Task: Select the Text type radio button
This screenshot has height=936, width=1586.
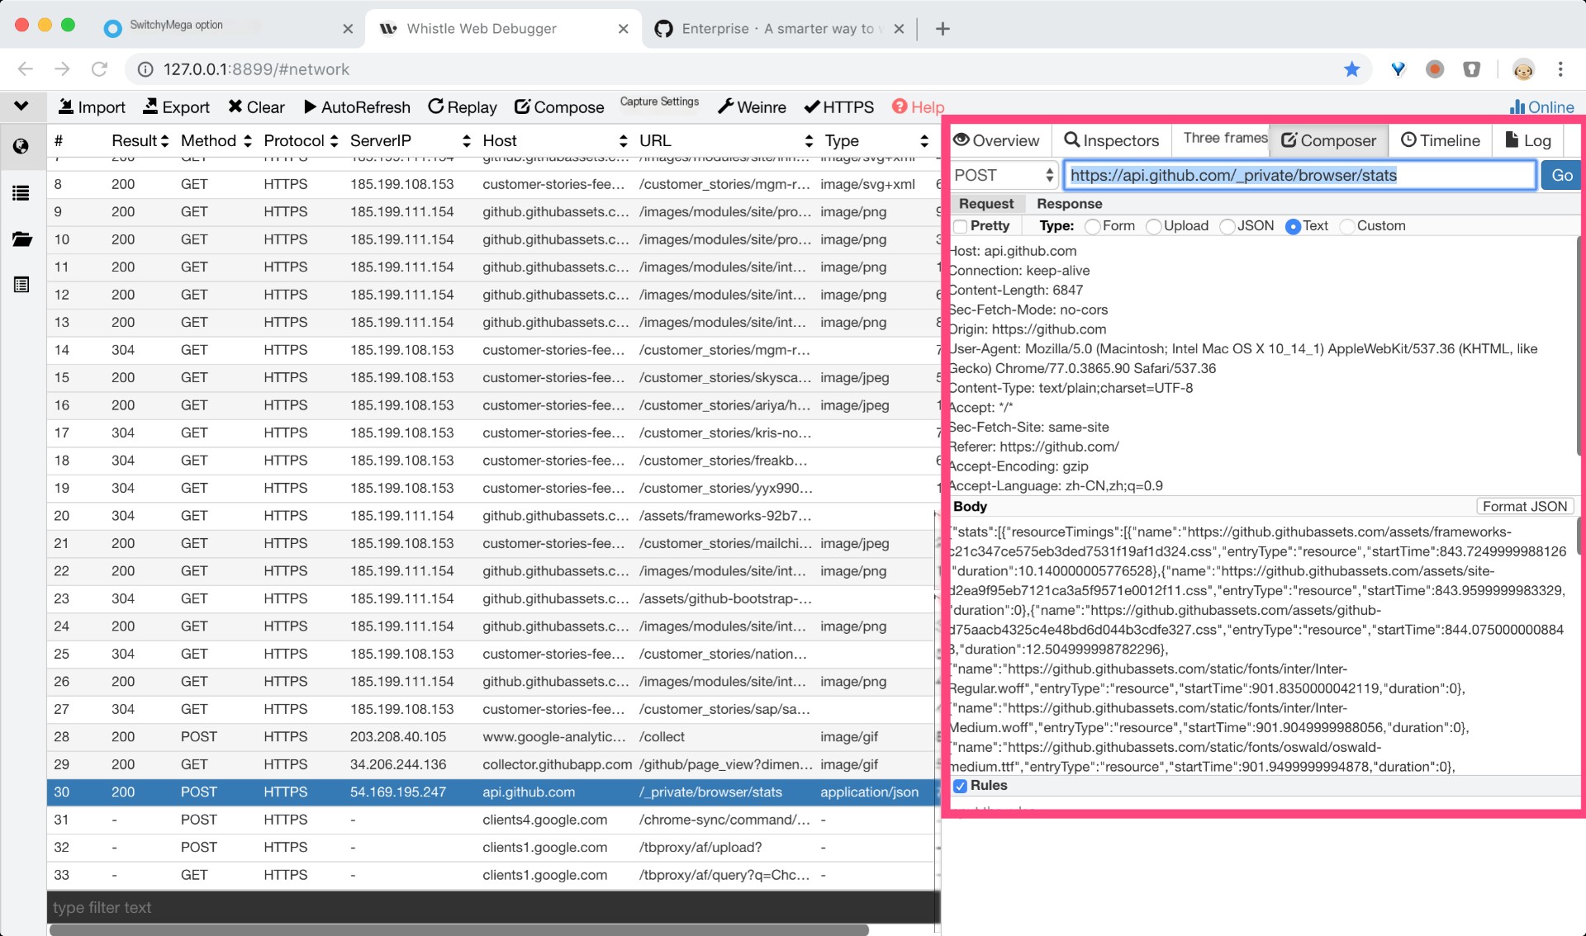Action: click(1294, 226)
